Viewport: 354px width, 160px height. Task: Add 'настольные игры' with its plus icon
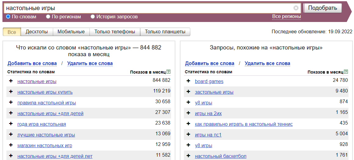coord(11,81)
